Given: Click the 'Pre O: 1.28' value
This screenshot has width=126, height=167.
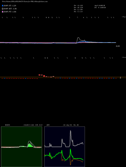Looking at the screenshot, I should click(78, 6).
